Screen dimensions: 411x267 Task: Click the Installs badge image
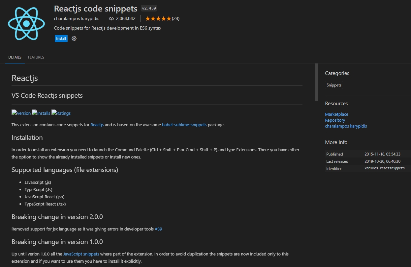click(41, 113)
